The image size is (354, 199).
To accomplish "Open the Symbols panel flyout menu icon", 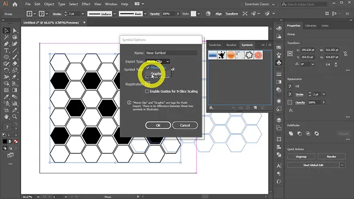I will (270, 45).
